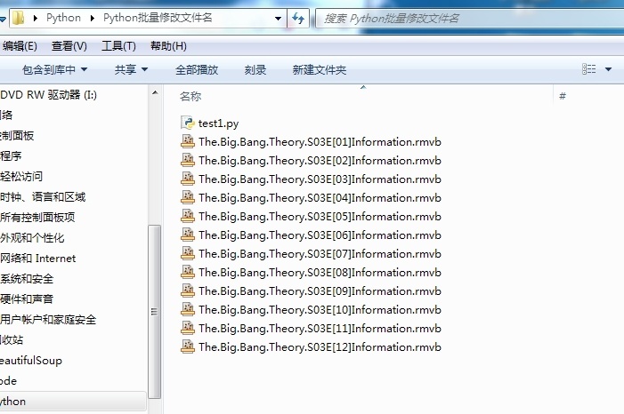Click the refresh button beside address bar
Image resolution: width=624 pixels, height=414 pixels.
298,18
